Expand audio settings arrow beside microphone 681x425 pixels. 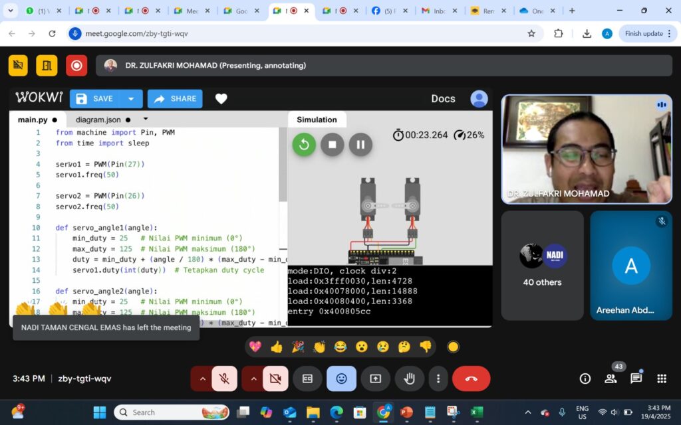202,379
